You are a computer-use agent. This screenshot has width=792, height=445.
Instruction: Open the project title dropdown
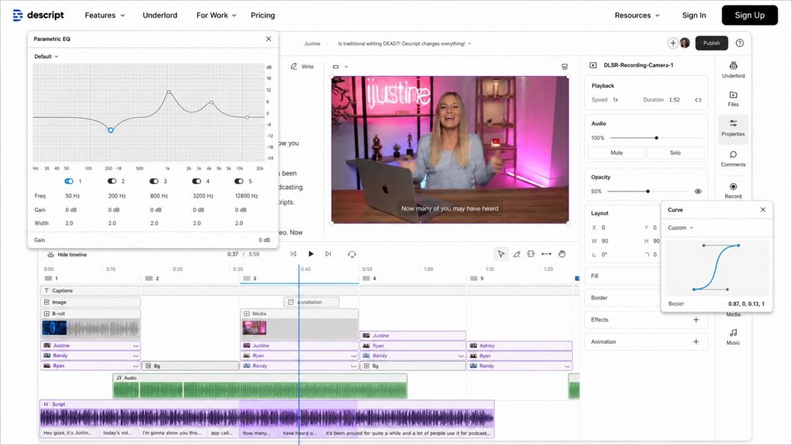pyautogui.click(x=405, y=44)
